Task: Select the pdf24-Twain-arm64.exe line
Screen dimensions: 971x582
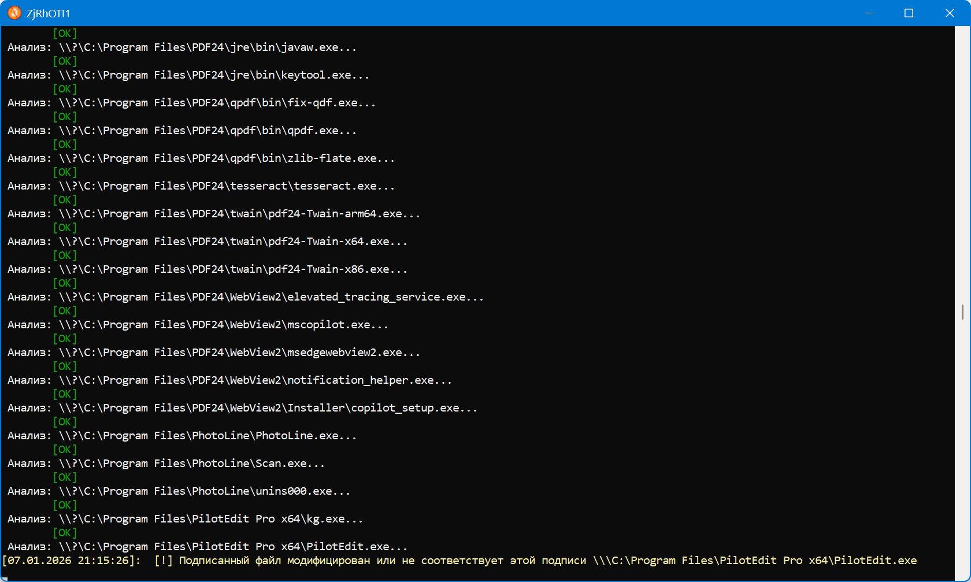Action: point(214,214)
